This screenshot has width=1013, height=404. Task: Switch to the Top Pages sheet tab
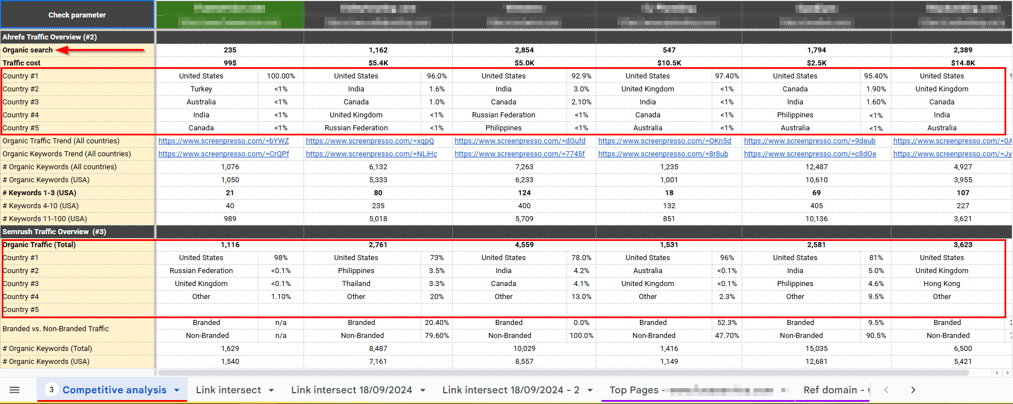pyautogui.click(x=634, y=390)
